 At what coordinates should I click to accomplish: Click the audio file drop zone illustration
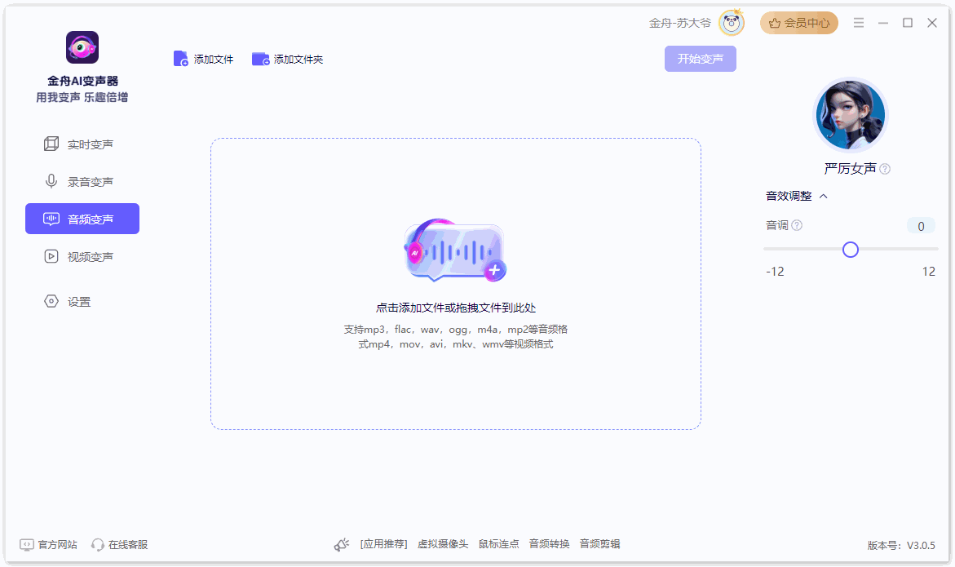point(455,250)
